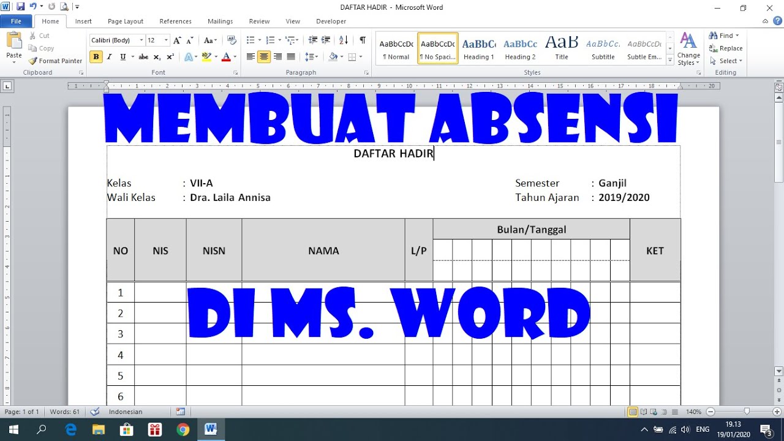784x441 pixels.
Task: Expand the bullets list dropdown arrow
Action: tap(259, 40)
